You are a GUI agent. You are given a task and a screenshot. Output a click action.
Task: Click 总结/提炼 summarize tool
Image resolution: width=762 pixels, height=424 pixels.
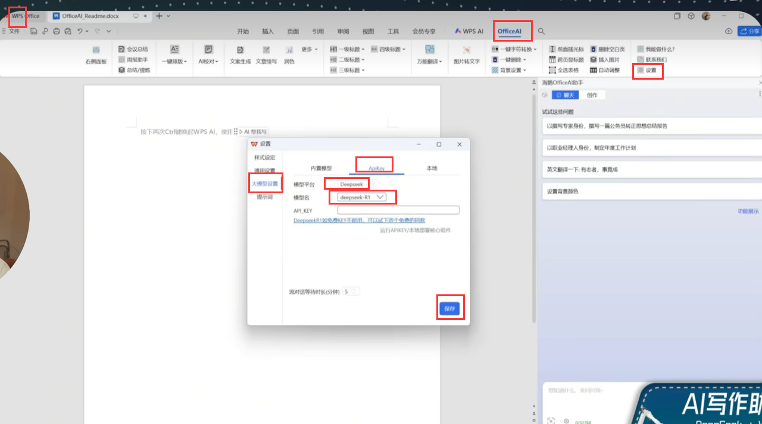pyautogui.click(x=134, y=70)
